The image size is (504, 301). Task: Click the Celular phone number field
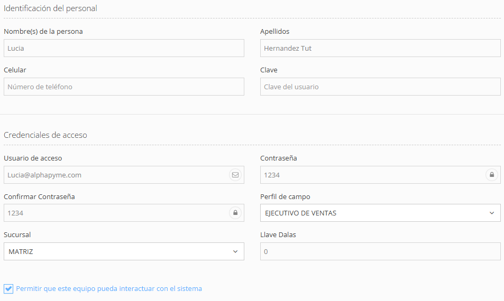pos(124,87)
